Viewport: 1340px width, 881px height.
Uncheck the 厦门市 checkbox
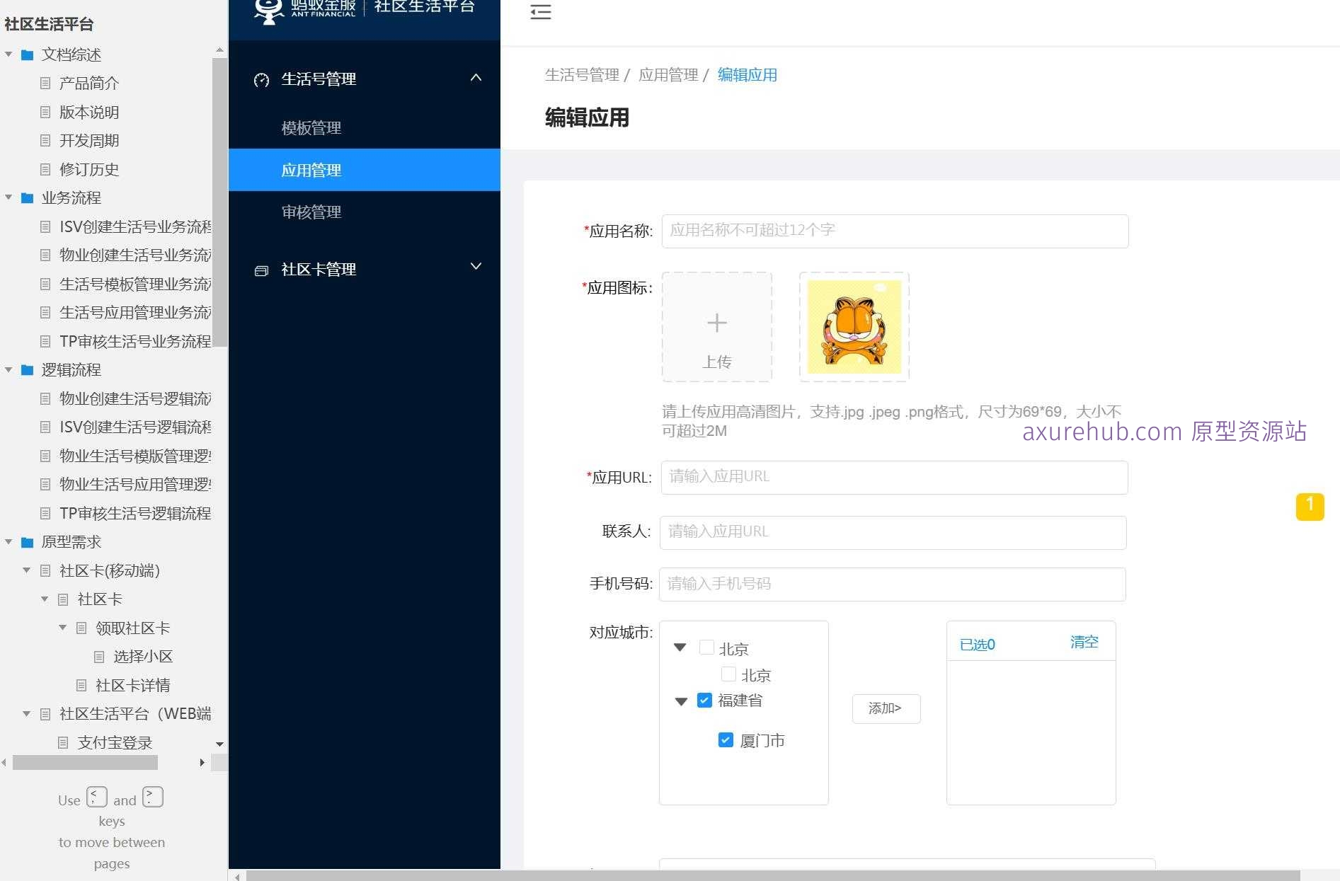[x=725, y=739]
